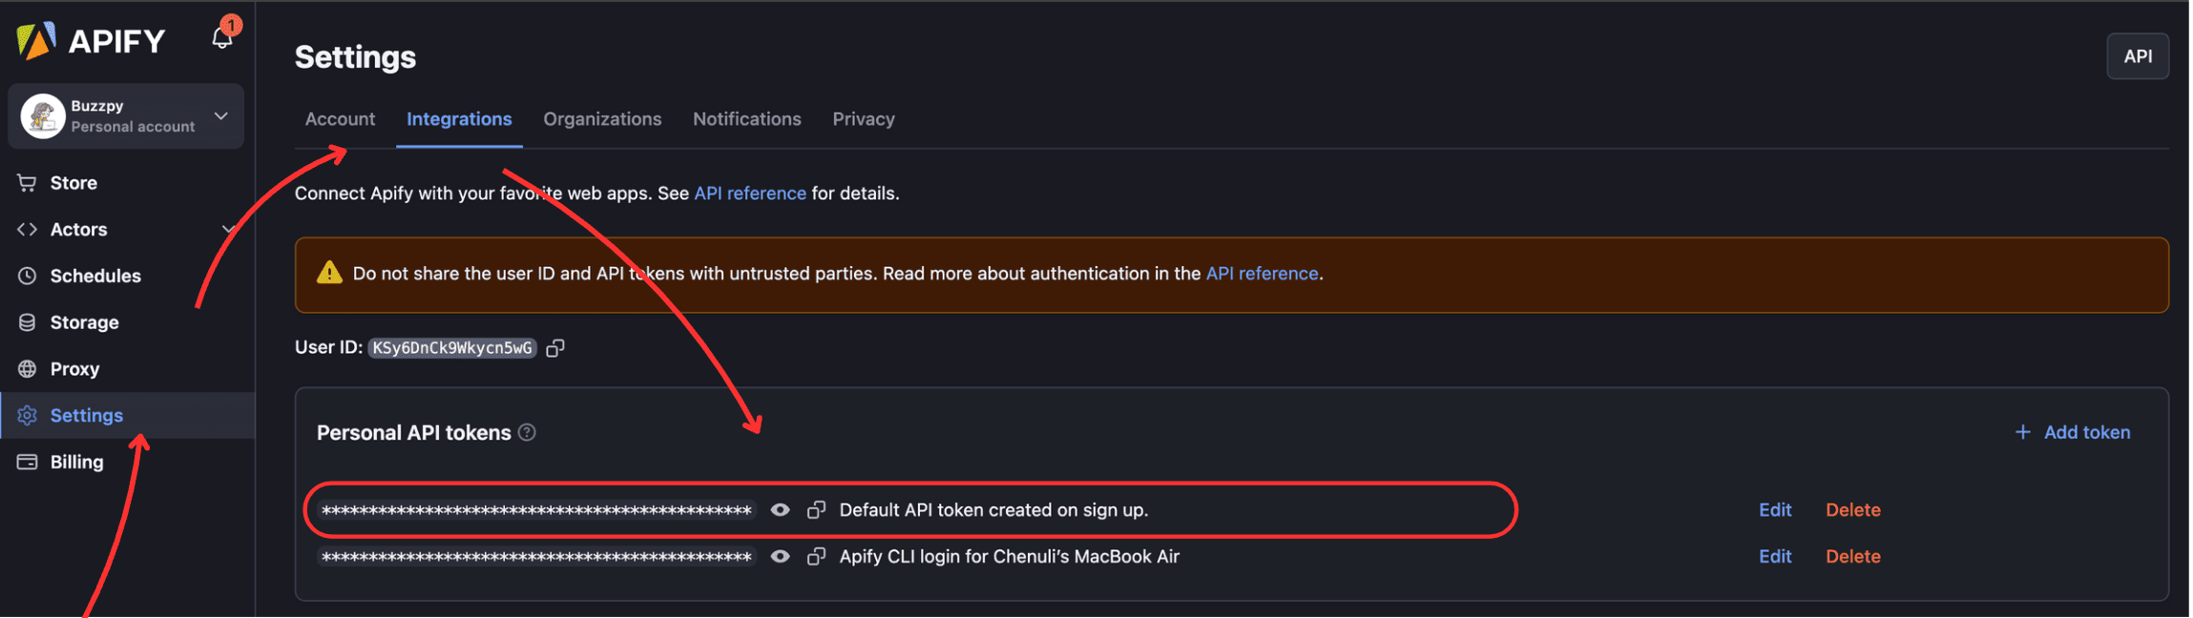This screenshot has height=618, width=2193.
Task: Open the Store from the sidebar cart icon
Action: [26, 182]
